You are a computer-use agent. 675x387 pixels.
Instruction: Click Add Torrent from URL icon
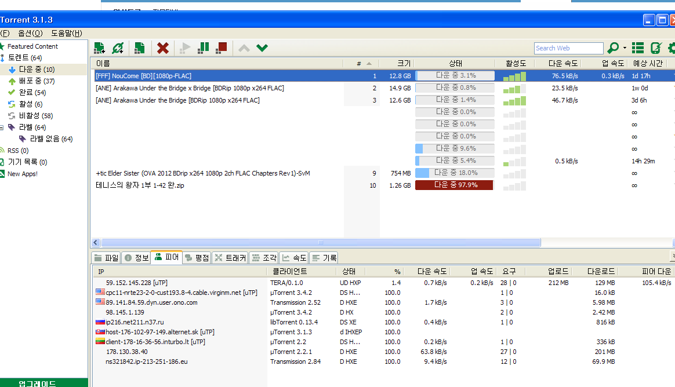coord(118,48)
